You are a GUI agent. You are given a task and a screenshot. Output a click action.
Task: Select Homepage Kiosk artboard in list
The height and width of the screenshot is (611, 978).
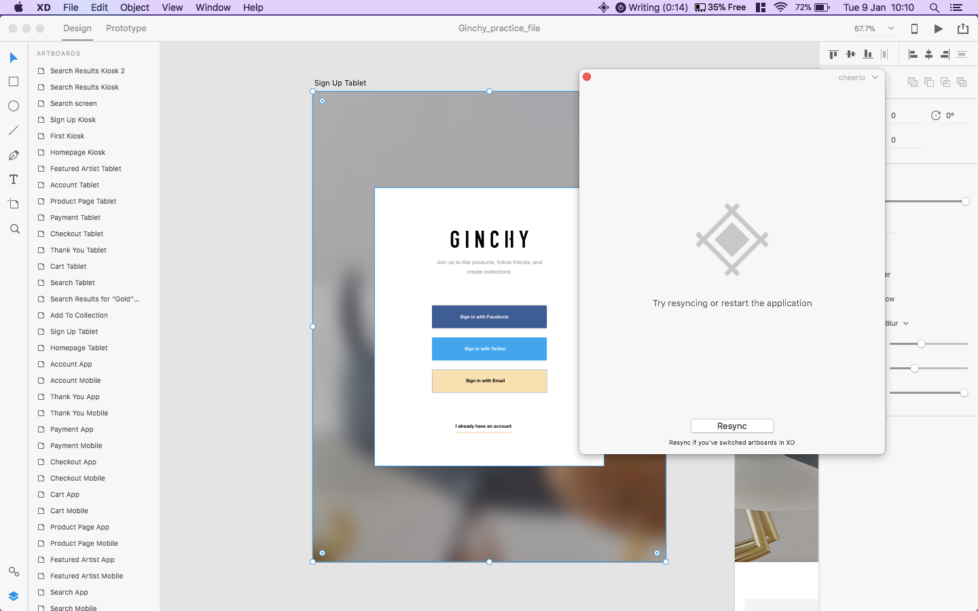[x=77, y=153]
